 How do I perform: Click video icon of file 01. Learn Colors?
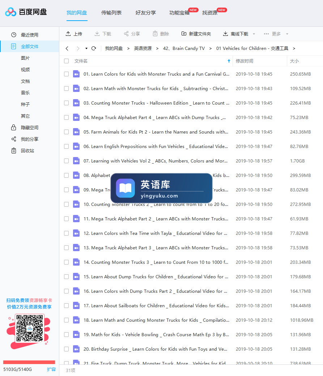(x=76, y=74)
